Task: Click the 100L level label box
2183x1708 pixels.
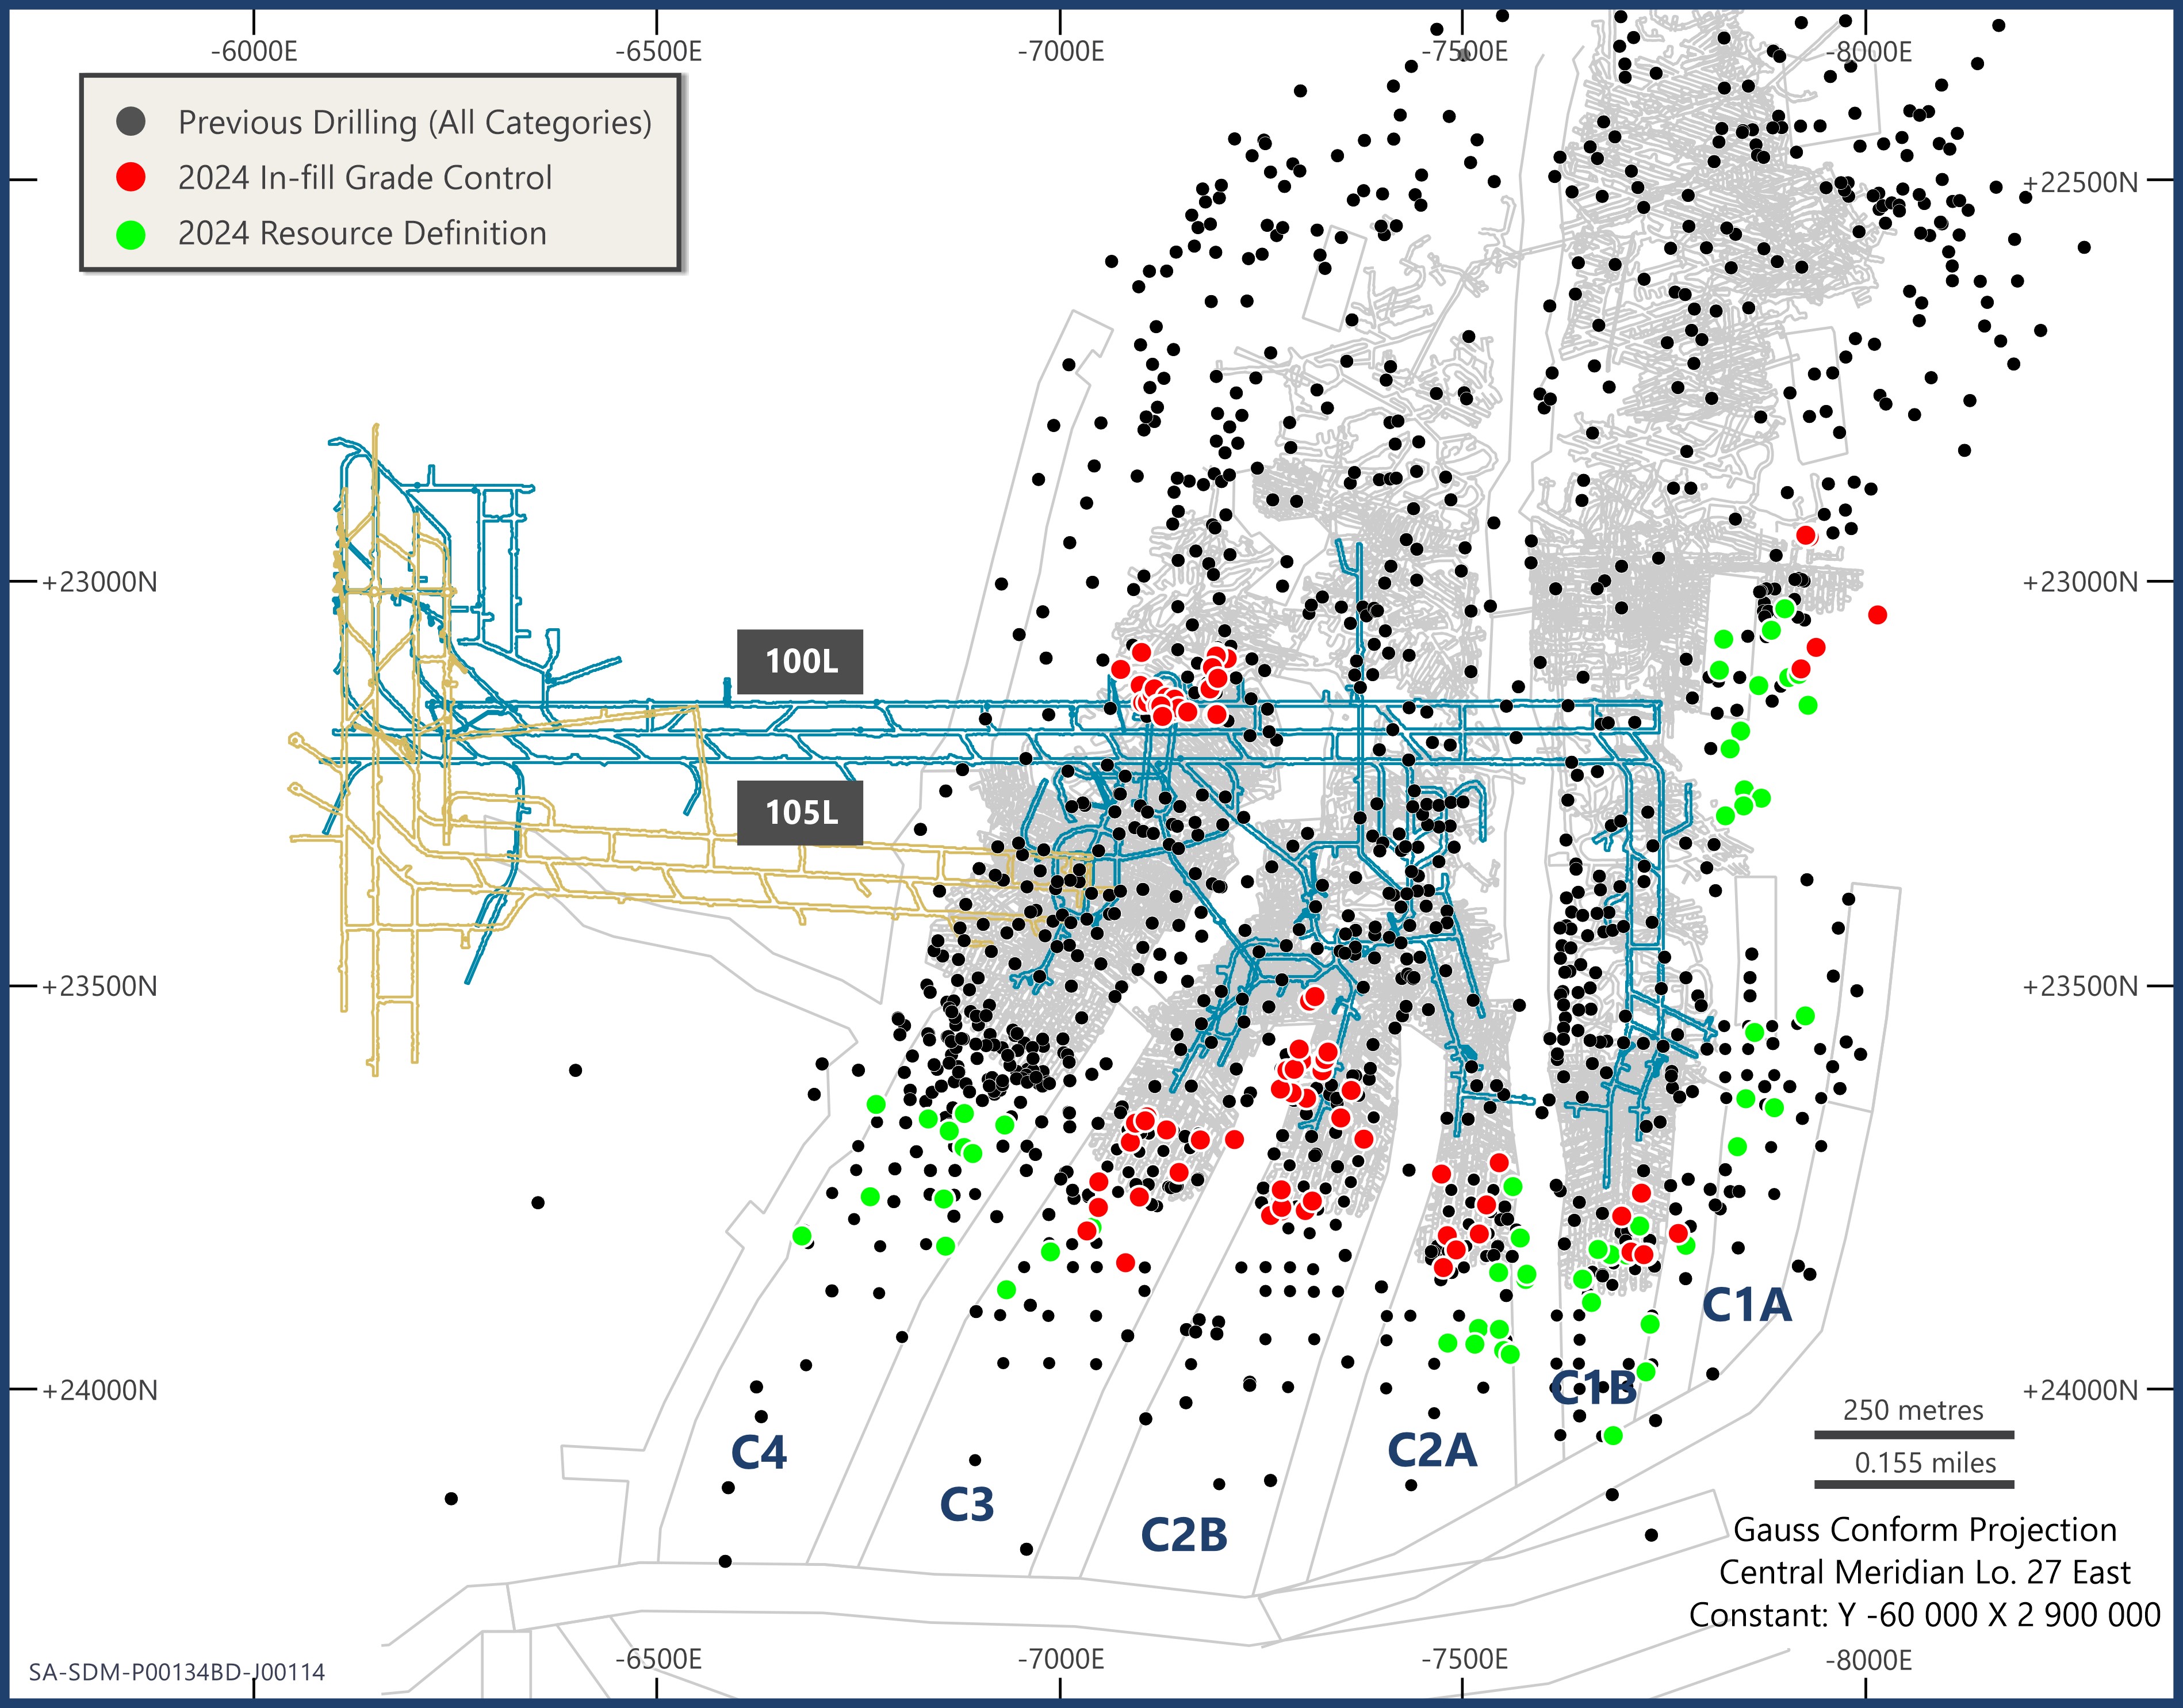Action: click(799, 661)
